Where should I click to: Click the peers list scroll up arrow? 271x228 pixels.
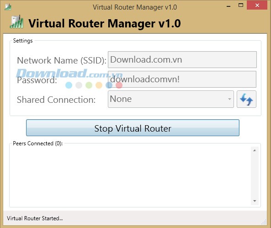pyautogui.click(x=255, y=150)
